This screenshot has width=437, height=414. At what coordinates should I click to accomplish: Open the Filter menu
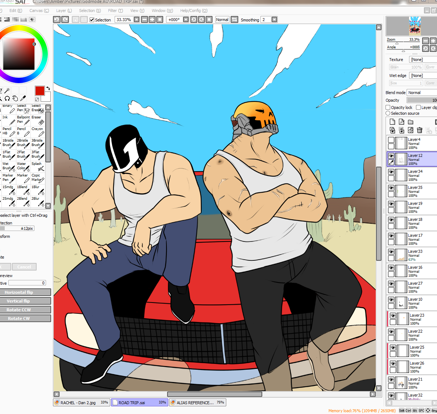click(115, 11)
